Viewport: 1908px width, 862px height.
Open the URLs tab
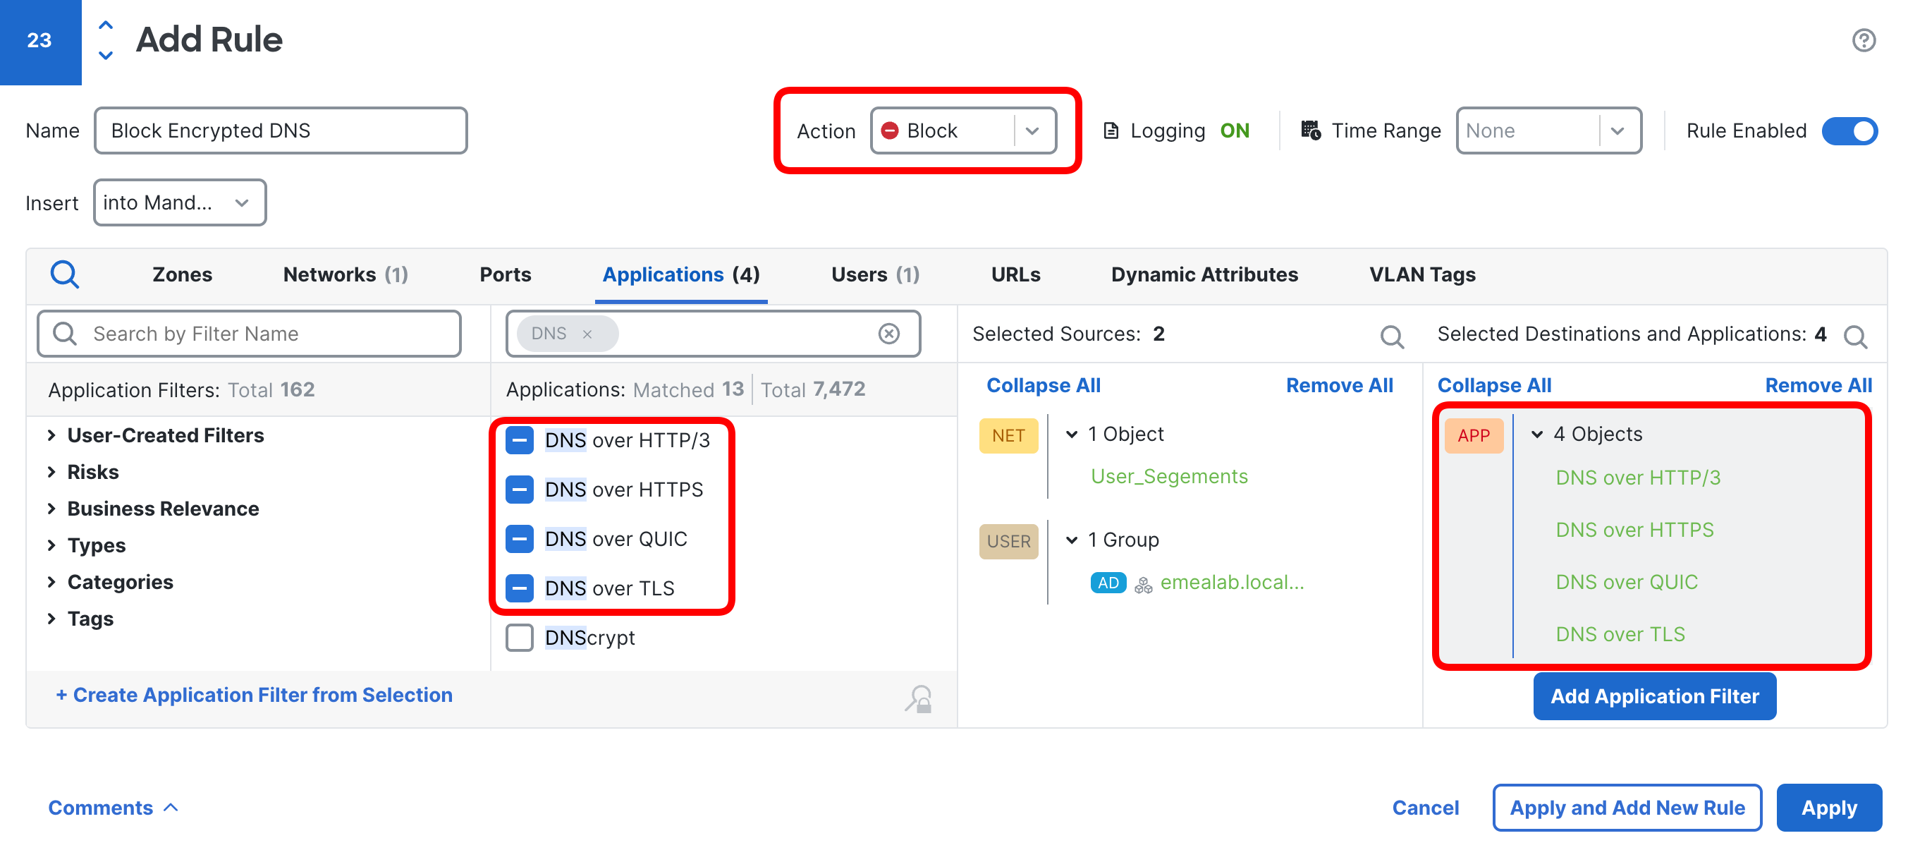1015,274
